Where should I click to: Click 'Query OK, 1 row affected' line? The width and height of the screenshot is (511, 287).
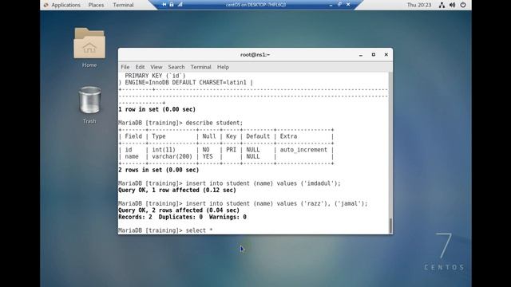[177, 190]
